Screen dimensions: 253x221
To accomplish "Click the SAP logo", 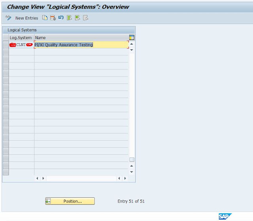I will point(225,216).
